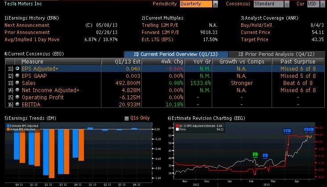Switch to Current Period Overview (Q1/13) tab

176,54
